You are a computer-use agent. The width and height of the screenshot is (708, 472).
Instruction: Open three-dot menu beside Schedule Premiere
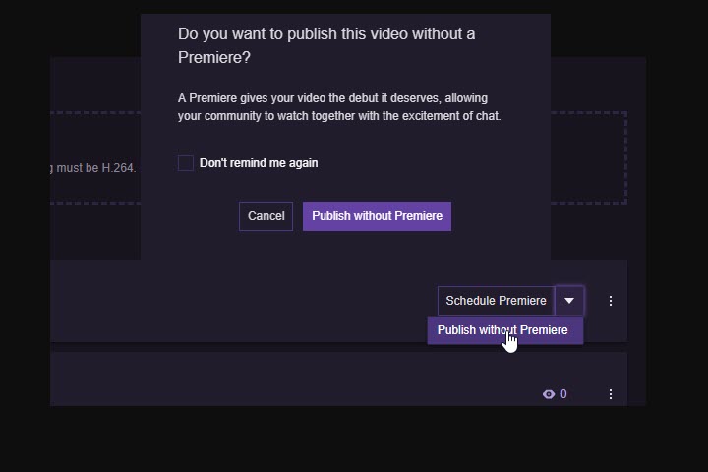611,301
